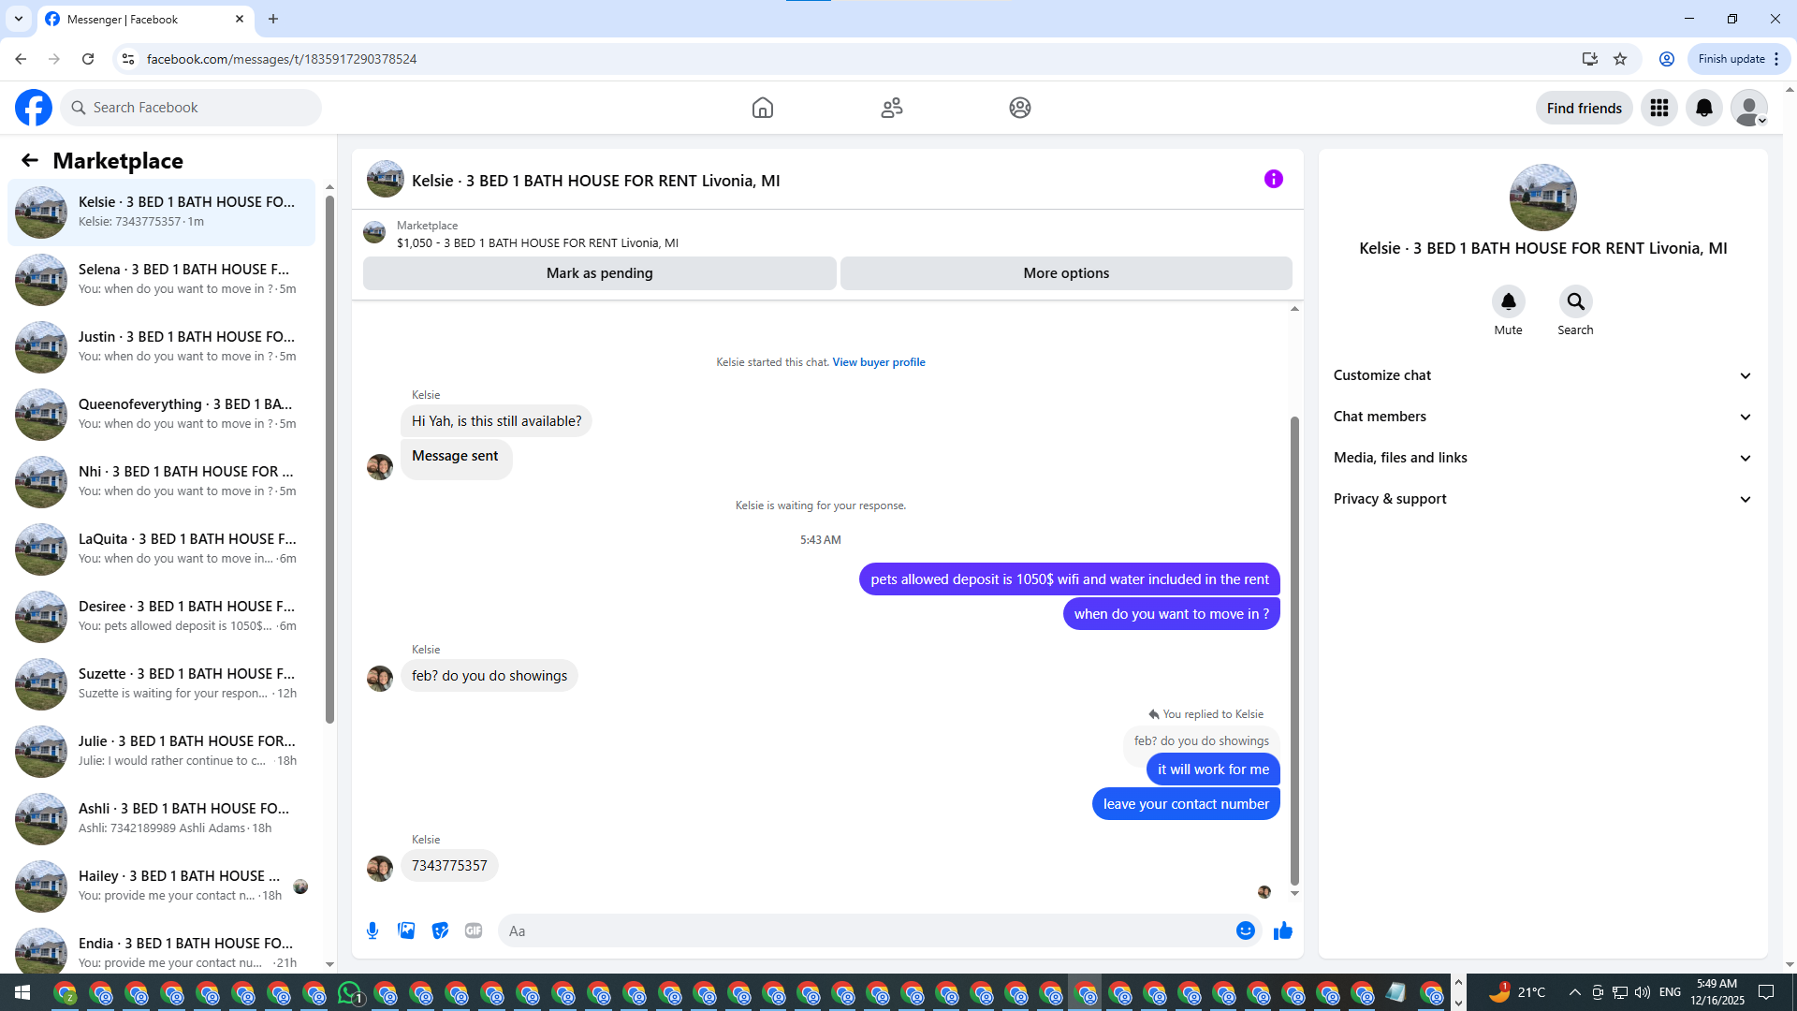
Task: Open the account profile avatar menu
Action: 1749,108
